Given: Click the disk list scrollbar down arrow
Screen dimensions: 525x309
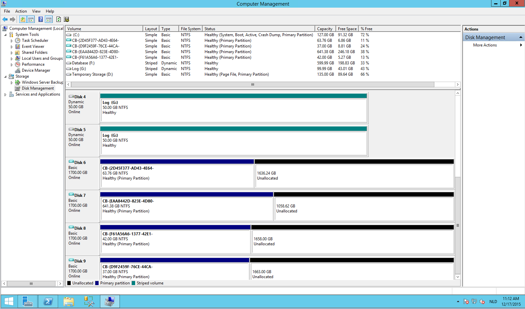Looking at the screenshot, I should [x=458, y=277].
